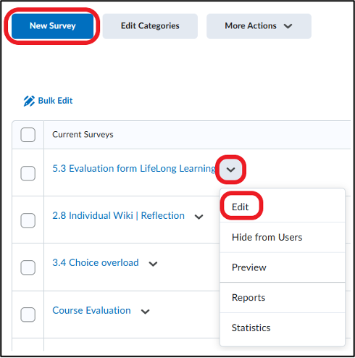Tick the select-all checkbox beside Current Surveys
Viewport: 355px width, 358px height.
click(28, 135)
